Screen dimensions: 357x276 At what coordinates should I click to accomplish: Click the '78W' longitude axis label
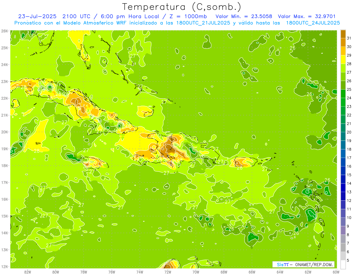pyautogui.click(x=84, y=272)
